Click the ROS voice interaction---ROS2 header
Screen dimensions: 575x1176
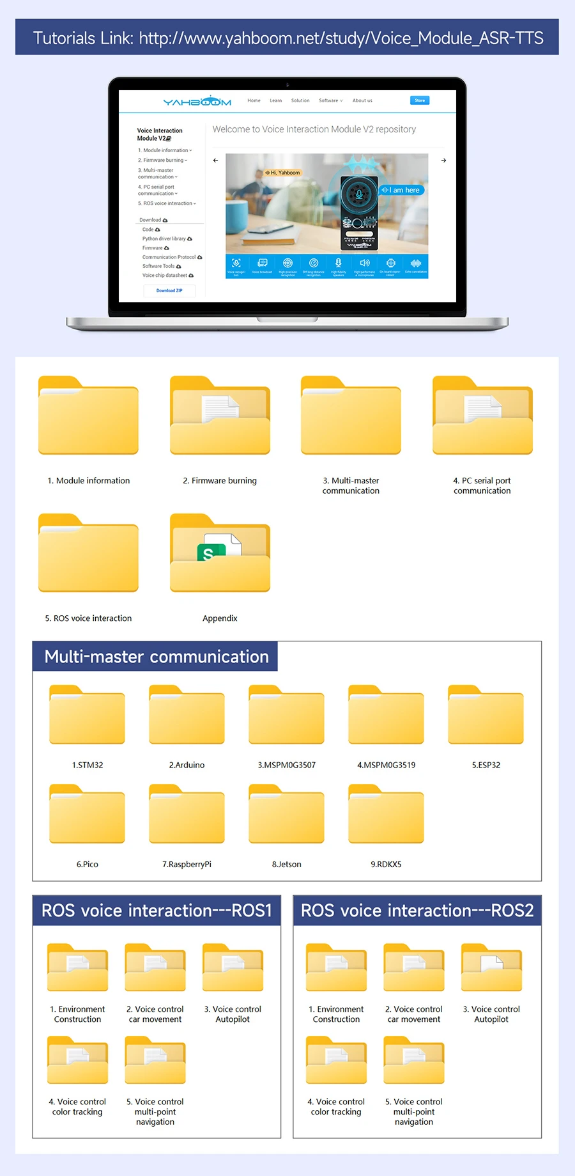pos(417,911)
